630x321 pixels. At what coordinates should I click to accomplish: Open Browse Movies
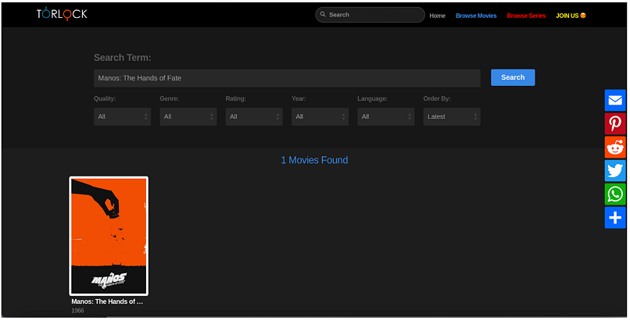coord(476,16)
